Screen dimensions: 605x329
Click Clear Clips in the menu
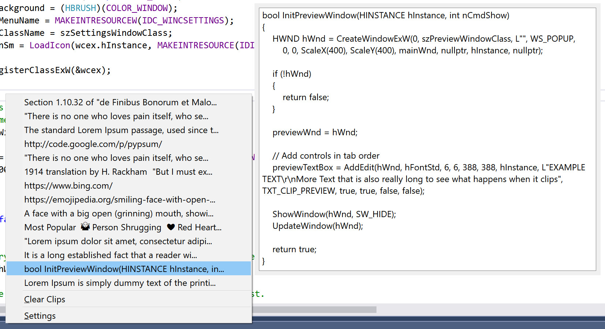coord(45,299)
